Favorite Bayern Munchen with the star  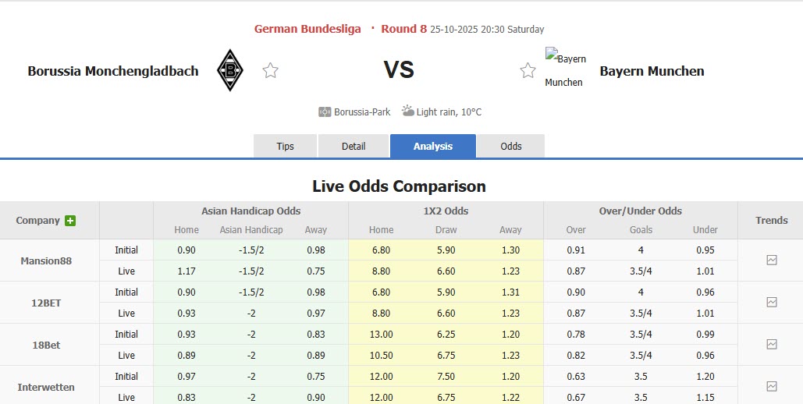click(x=528, y=71)
